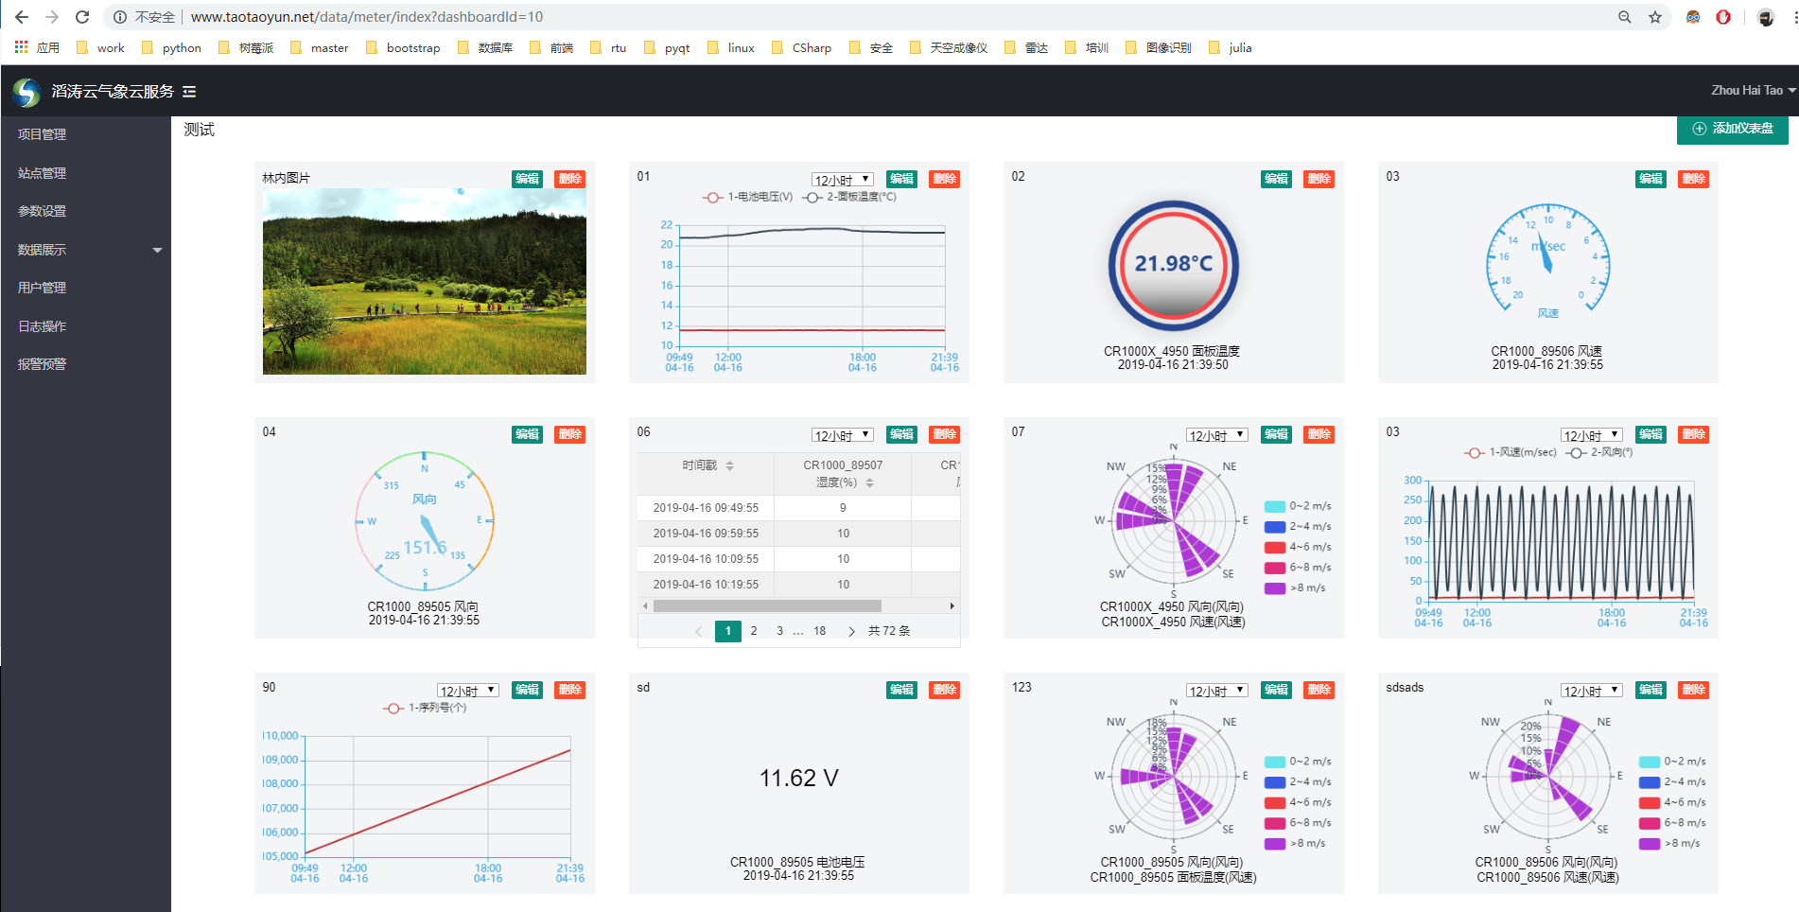
Task: Toggle the 1-电池电压(V) series legend in panel 01
Action: tap(747, 197)
